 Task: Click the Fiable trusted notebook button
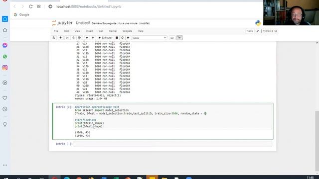tap(250, 31)
